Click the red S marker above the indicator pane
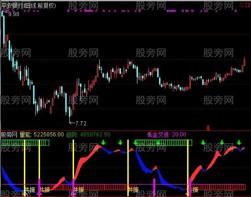 click(208, 128)
